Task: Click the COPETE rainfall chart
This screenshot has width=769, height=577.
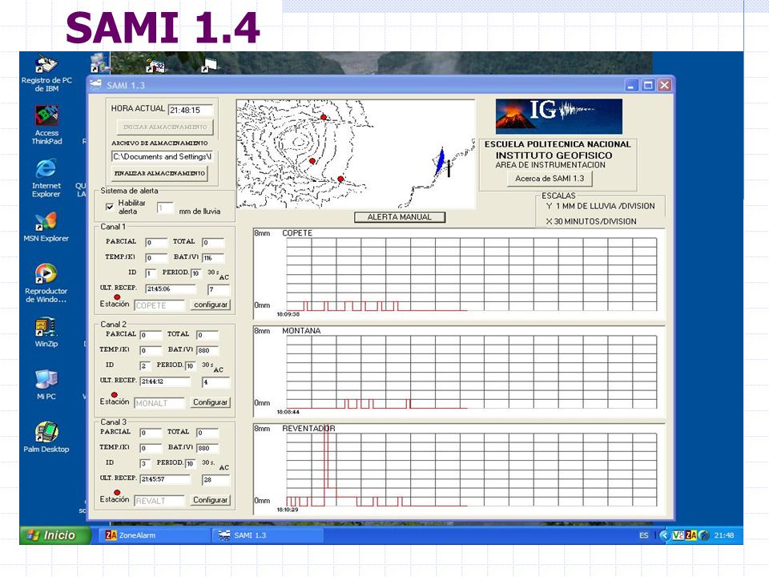Action: point(459,273)
